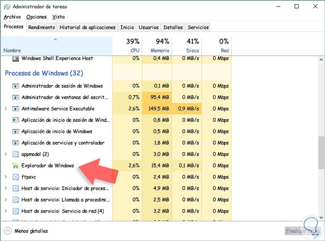Switch to the Usuarios tab

149,27
